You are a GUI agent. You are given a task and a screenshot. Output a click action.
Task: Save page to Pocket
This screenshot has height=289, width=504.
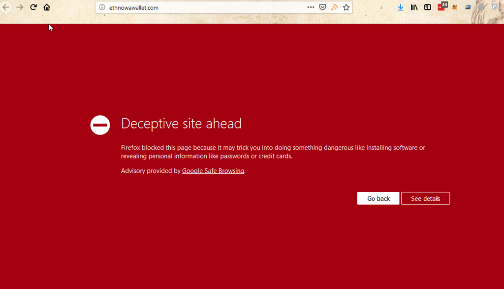(x=322, y=7)
